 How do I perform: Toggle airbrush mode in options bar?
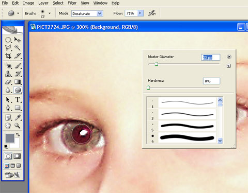(x=152, y=13)
